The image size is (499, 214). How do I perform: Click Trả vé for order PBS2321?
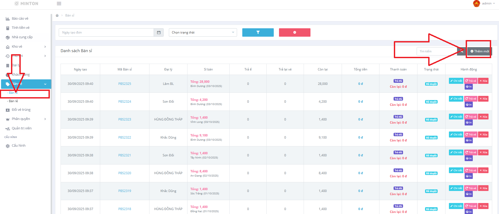(x=471, y=152)
